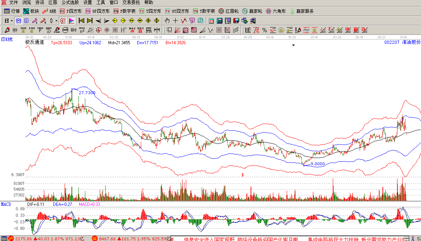This screenshot has width=421, height=241.
Task: Select the percent % line drawing tool
Action: (265, 30)
